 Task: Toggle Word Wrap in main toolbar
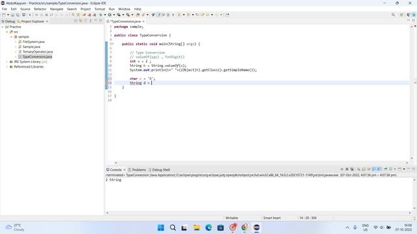pyautogui.click(x=164, y=15)
